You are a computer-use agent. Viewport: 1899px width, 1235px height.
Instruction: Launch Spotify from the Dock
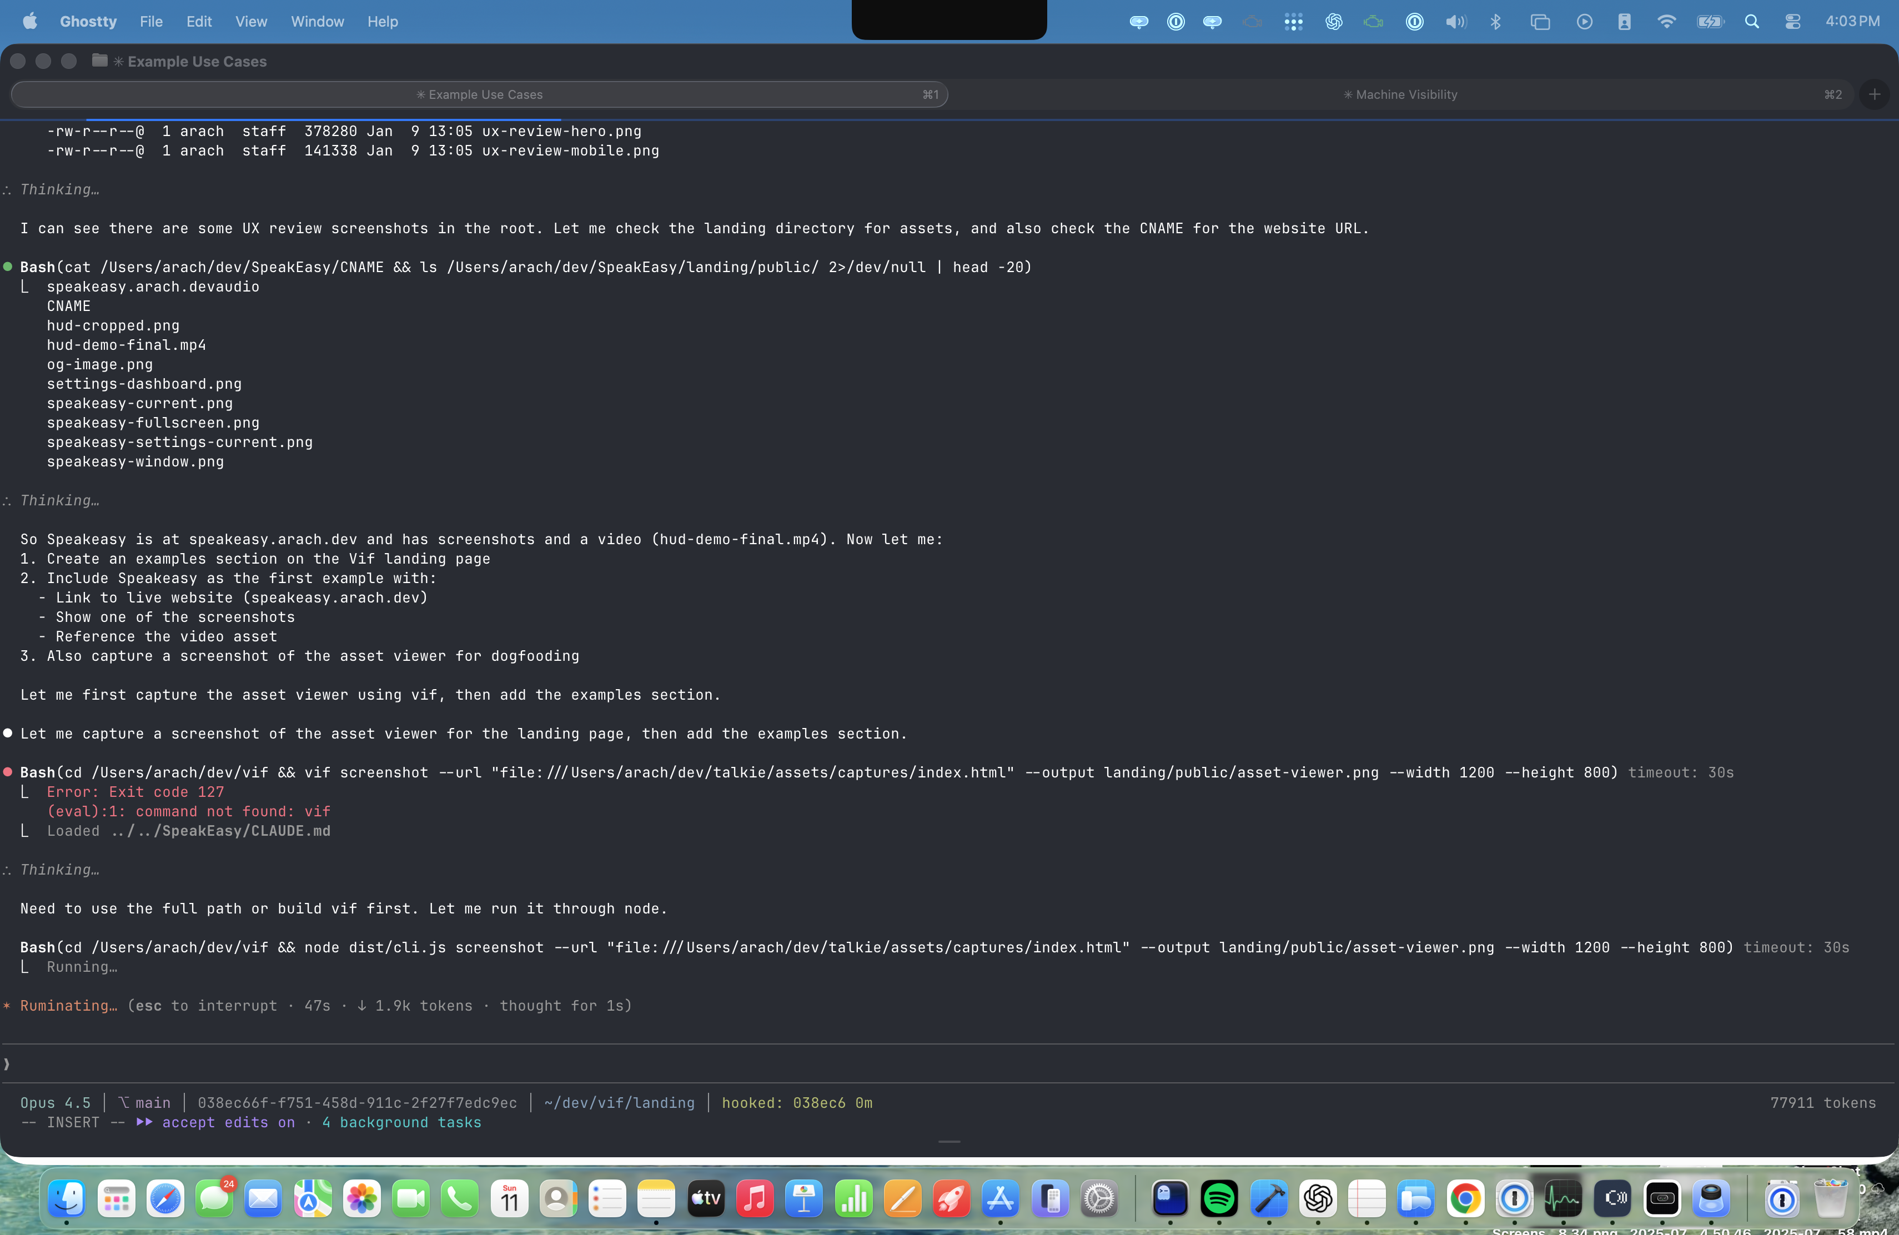(1219, 1199)
